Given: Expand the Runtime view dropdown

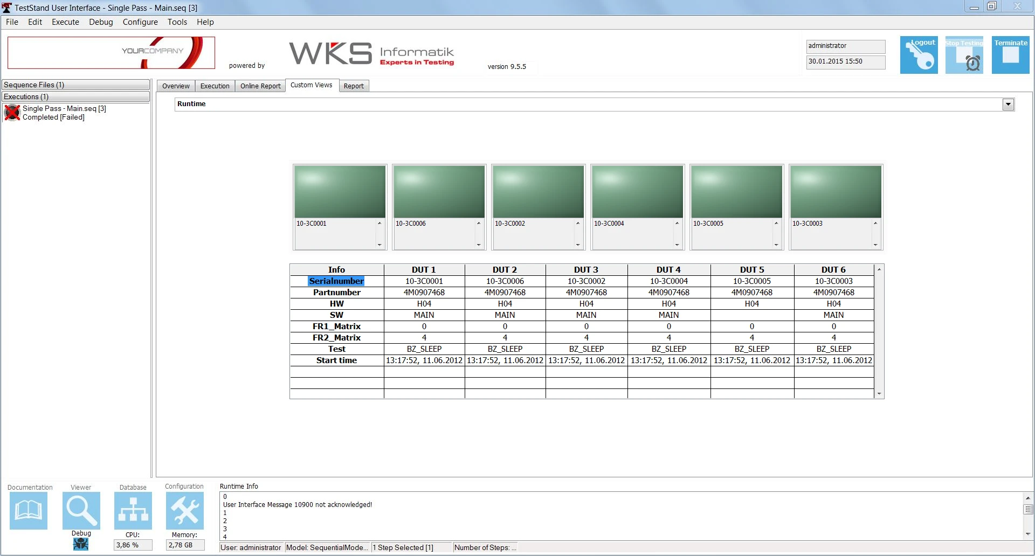Looking at the screenshot, I should [1008, 105].
